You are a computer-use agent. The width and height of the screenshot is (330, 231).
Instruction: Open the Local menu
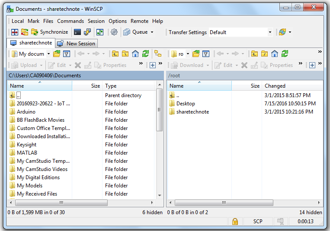18,21
